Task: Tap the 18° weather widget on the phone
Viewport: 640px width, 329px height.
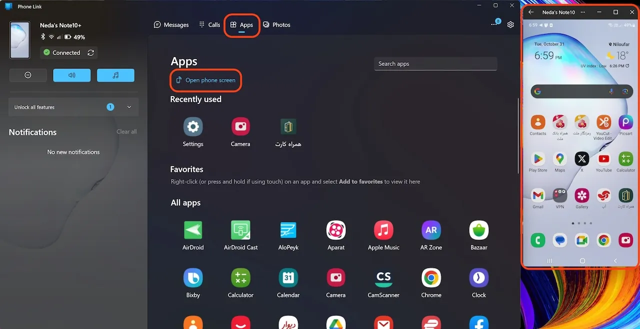Action: point(617,55)
